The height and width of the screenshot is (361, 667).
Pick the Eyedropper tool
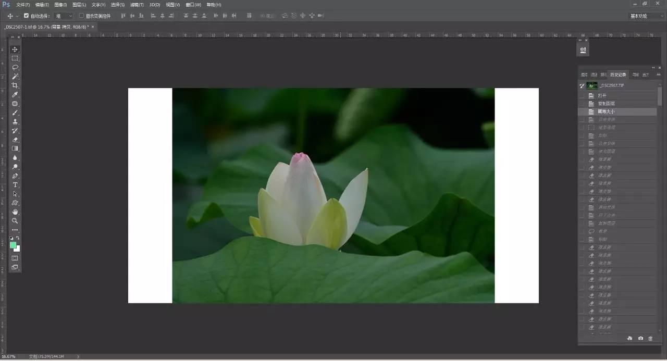[x=15, y=94]
